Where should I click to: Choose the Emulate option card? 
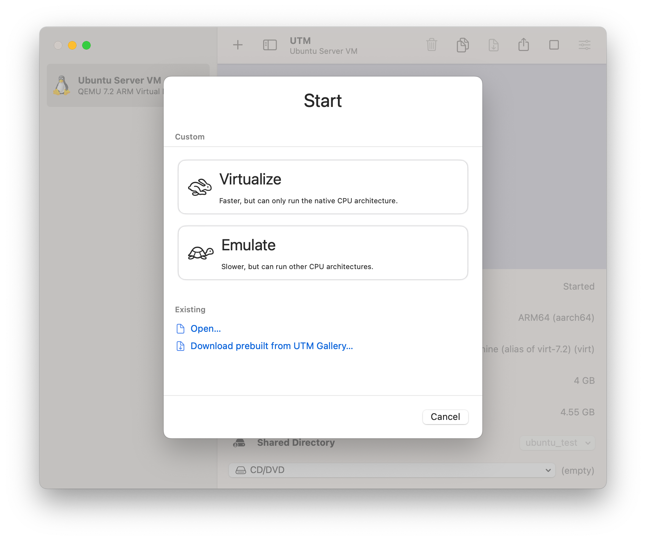click(x=323, y=253)
